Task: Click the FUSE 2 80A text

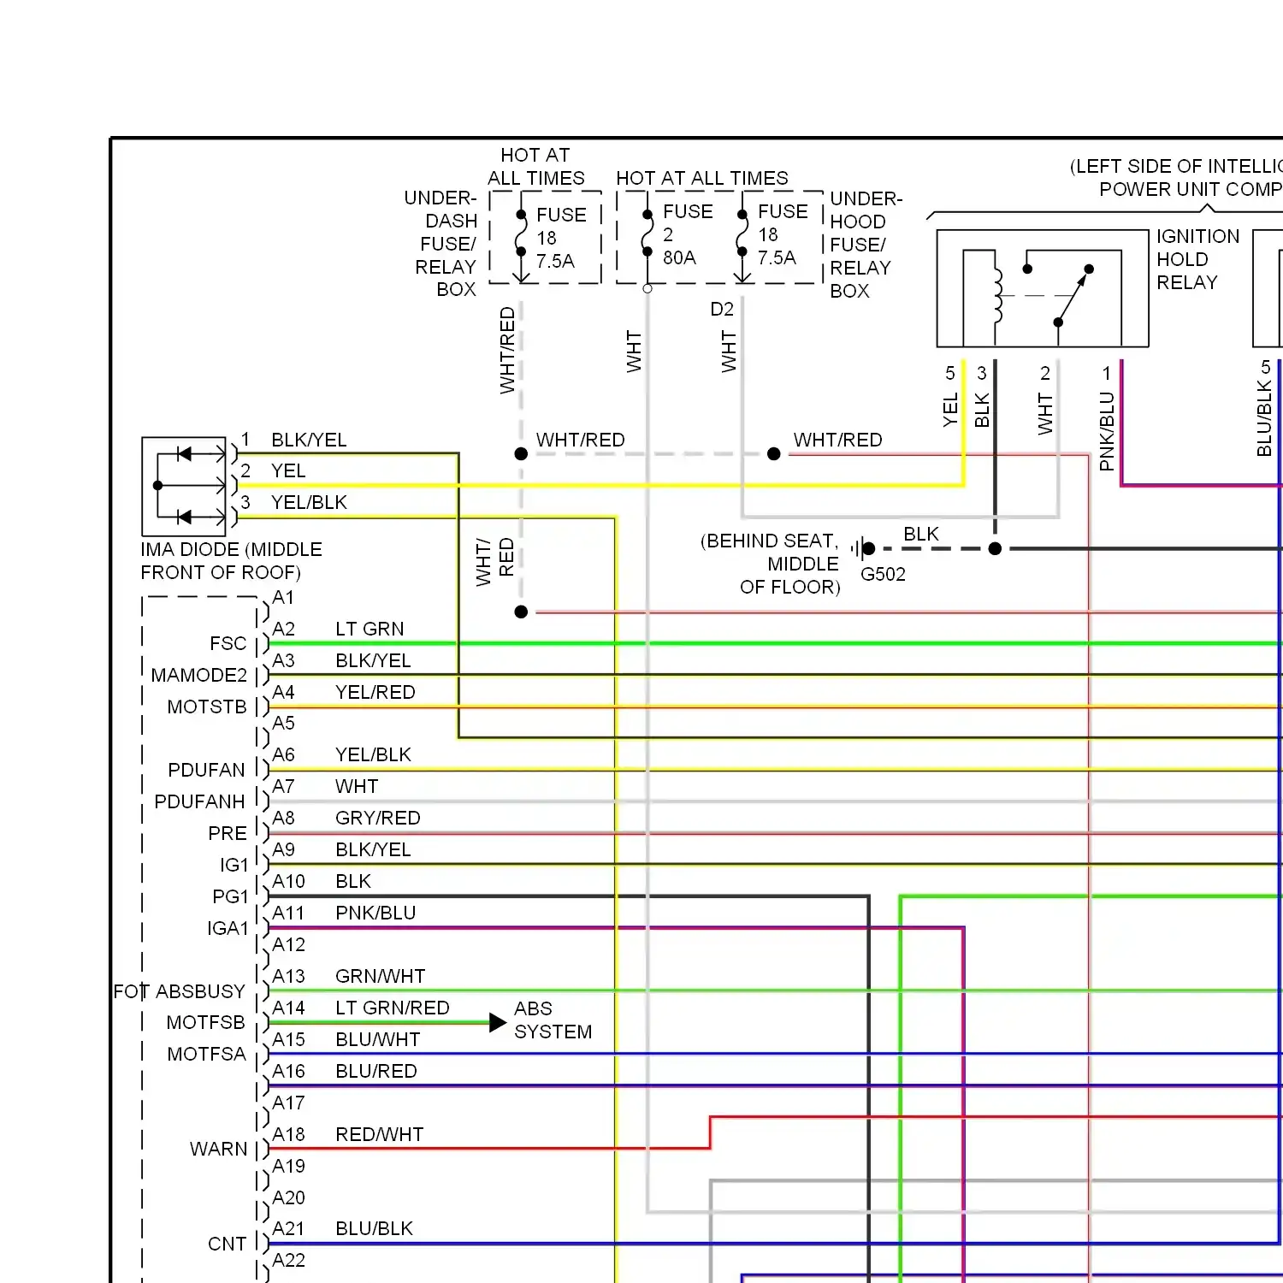Action: (x=688, y=234)
